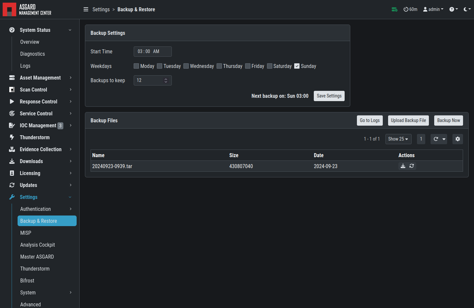Enable the Thursday backup checkbox
Screen dimensions: 474x308
219,66
